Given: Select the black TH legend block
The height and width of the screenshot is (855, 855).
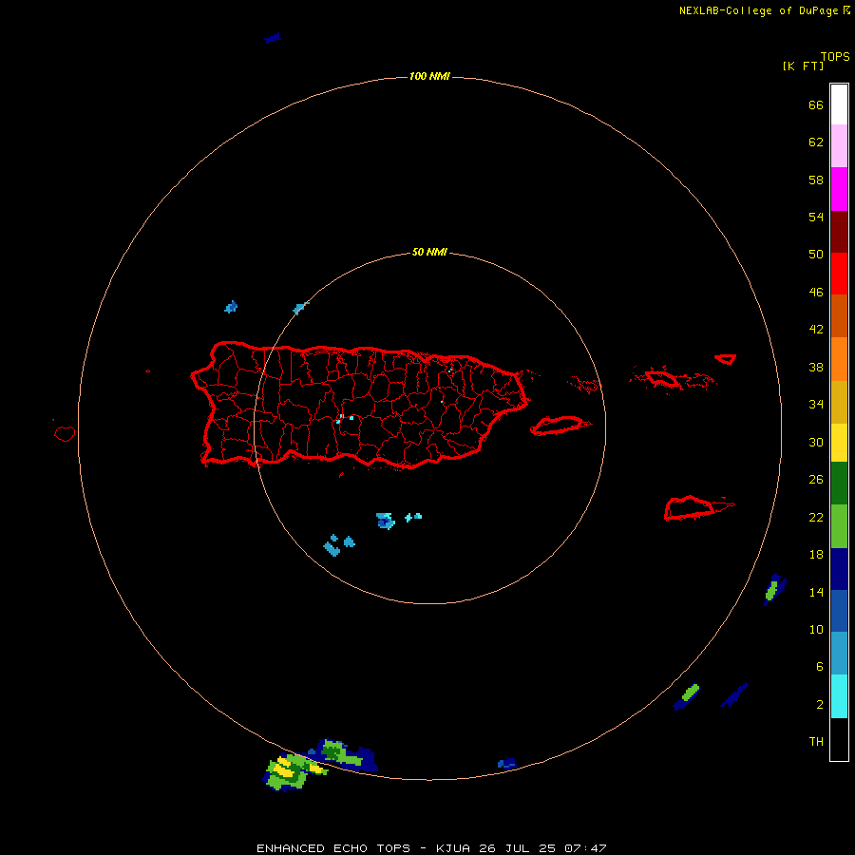Looking at the screenshot, I should (x=839, y=739).
